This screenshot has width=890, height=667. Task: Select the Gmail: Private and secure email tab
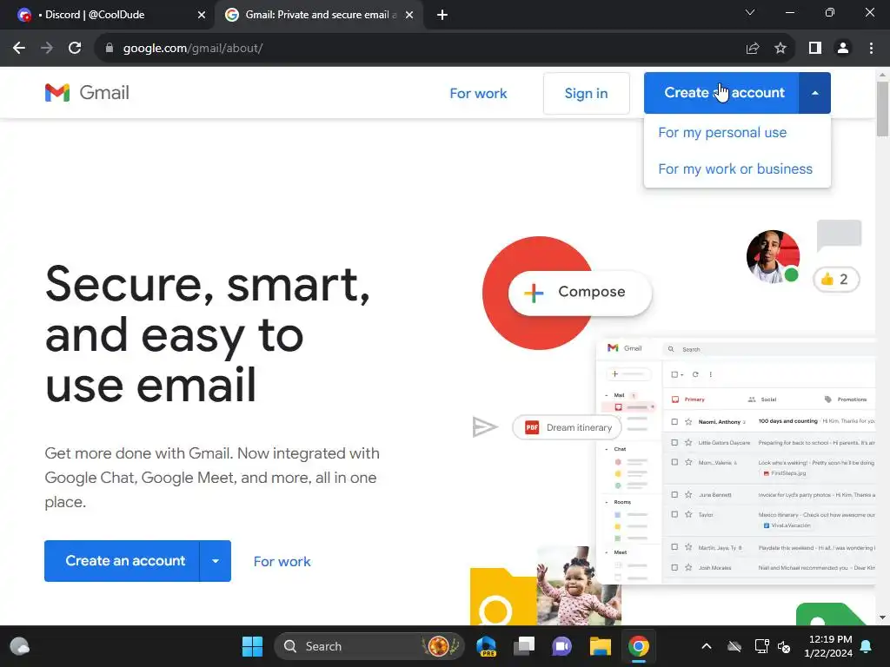pos(318,16)
